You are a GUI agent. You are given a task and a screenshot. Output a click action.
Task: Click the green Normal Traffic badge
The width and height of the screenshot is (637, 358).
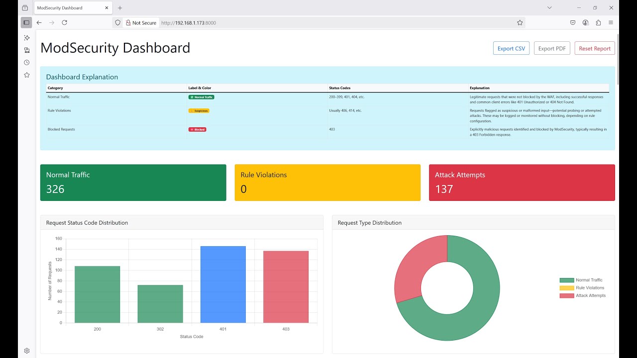click(202, 97)
